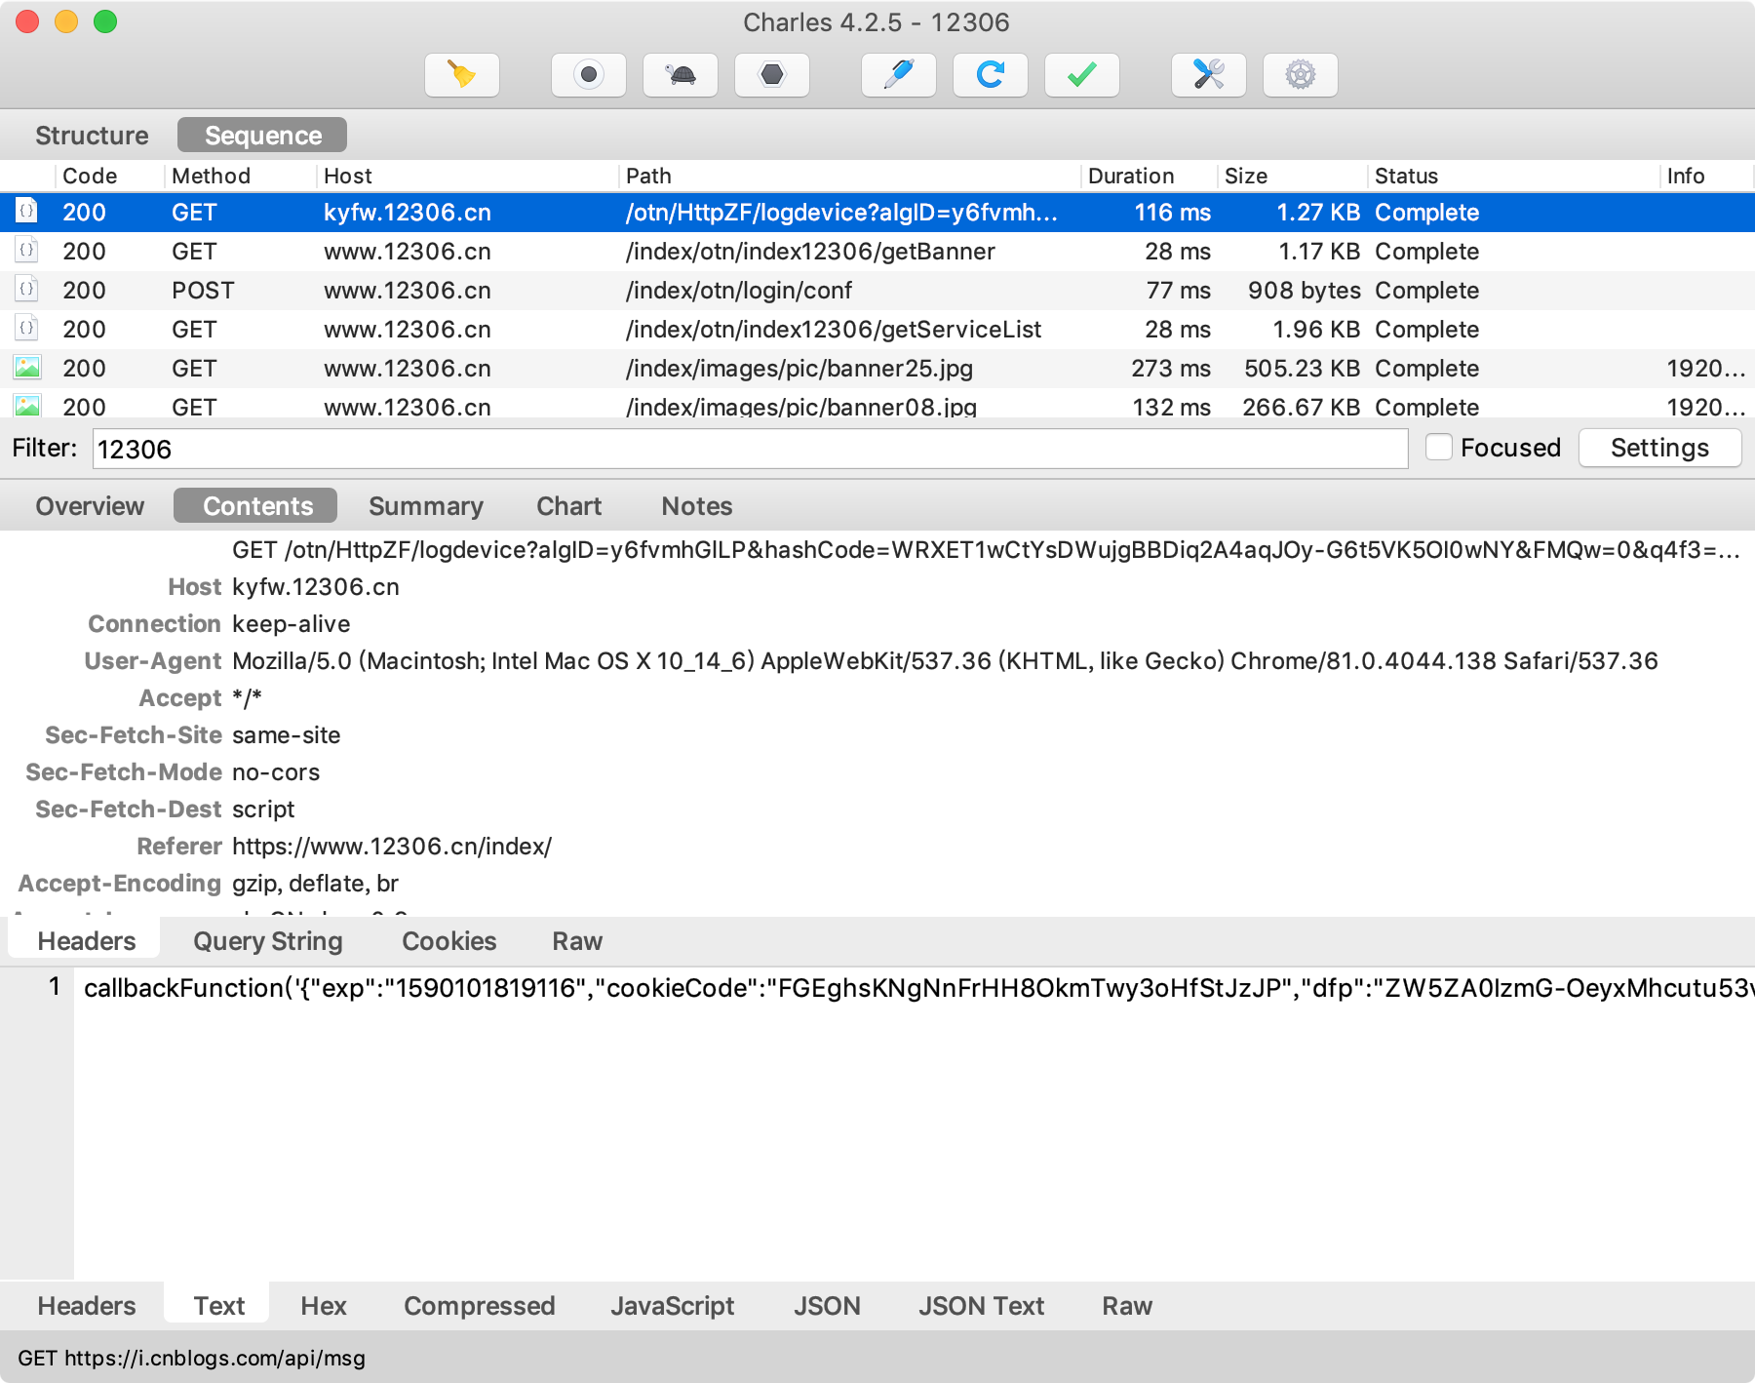Click the image icon of the banner08.jpg row
The image size is (1755, 1383).
click(27, 405)
